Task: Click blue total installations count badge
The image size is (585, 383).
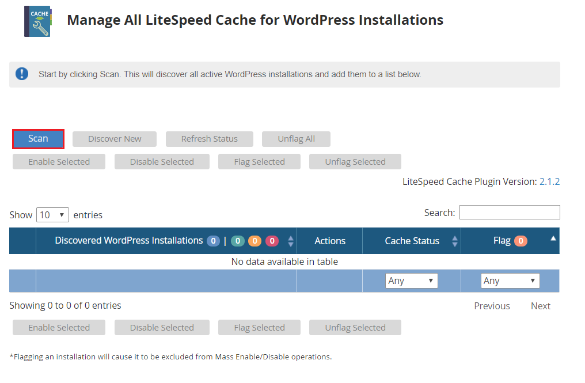Action: [x=214, y=241]
